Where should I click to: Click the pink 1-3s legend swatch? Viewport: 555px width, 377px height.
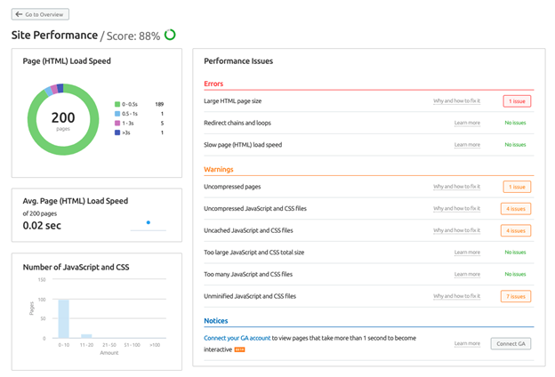point(117,124)
